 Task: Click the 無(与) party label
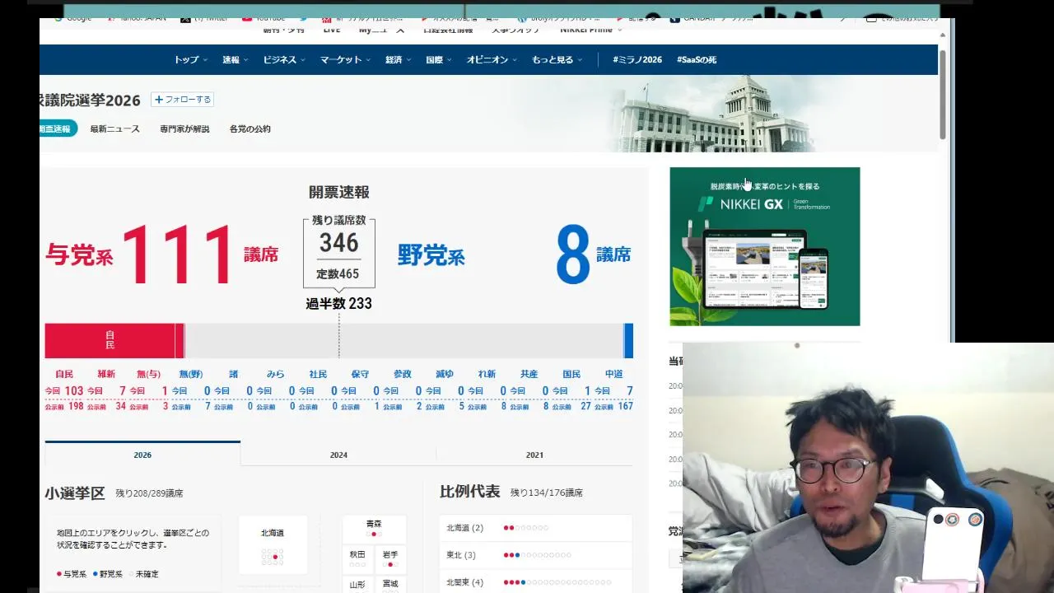click(x=148, y=374)
